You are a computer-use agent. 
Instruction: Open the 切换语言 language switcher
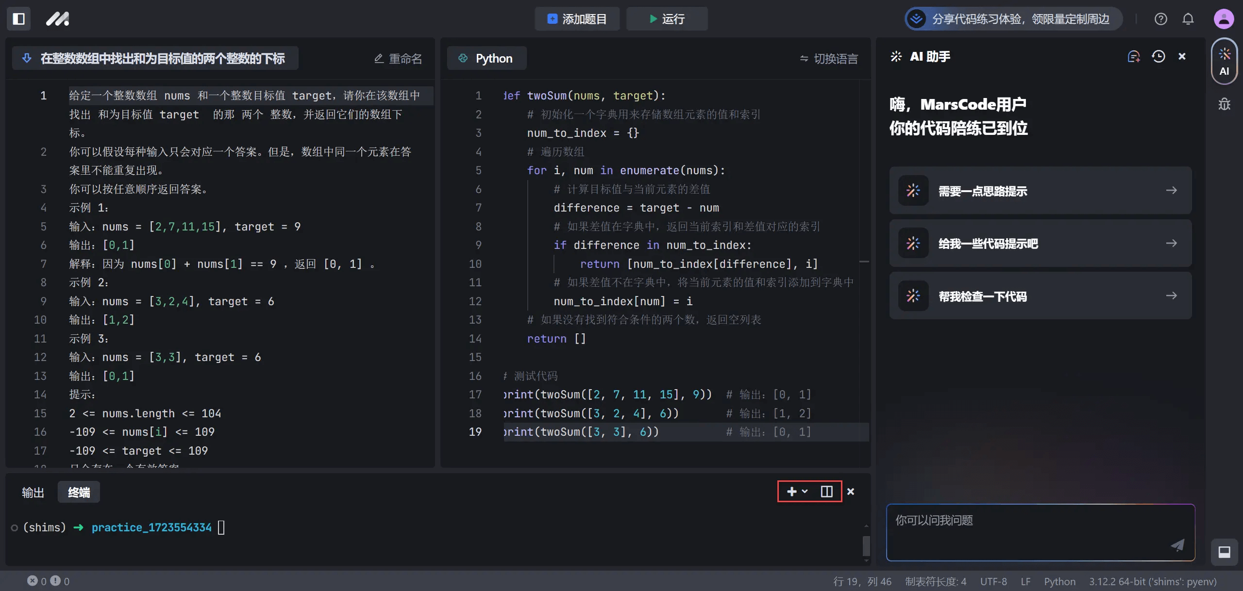(x=829, y=59)
